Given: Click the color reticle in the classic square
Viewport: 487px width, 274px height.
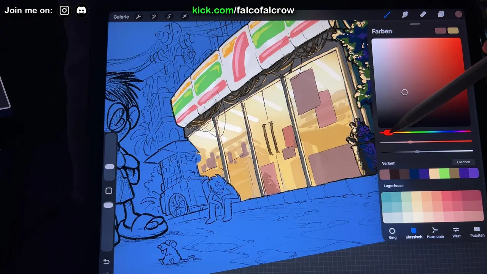Looking at the screenshot, I should 404,92.
